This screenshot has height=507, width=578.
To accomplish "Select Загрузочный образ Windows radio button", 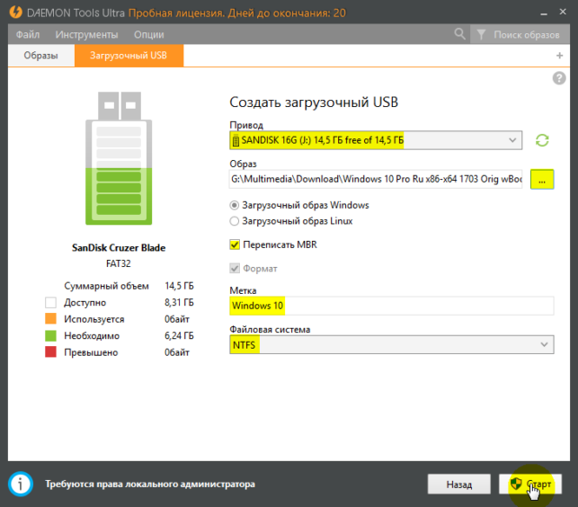I will point(234,205).
